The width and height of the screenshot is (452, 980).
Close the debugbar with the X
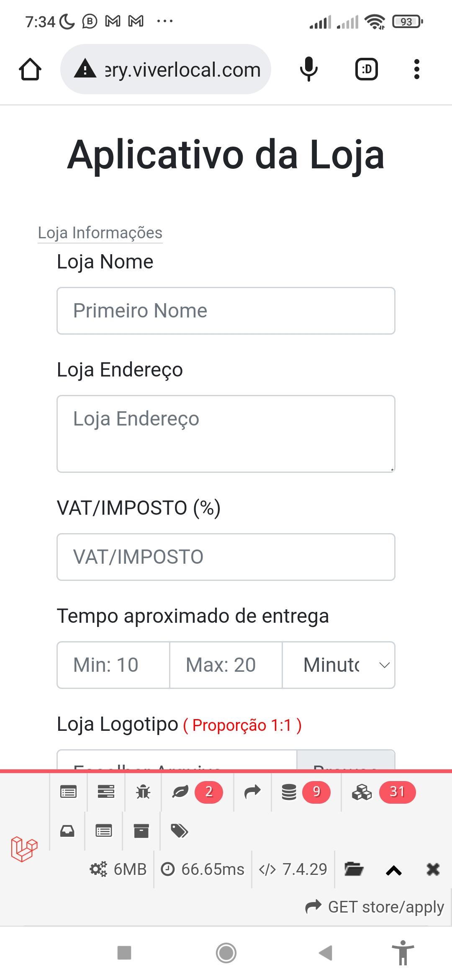point(433,870)
